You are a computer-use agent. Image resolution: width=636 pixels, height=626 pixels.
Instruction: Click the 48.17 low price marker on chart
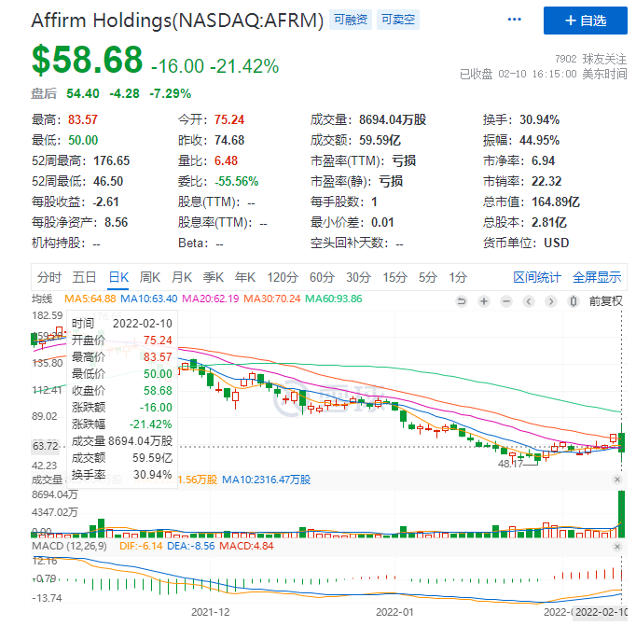(510, 464)
